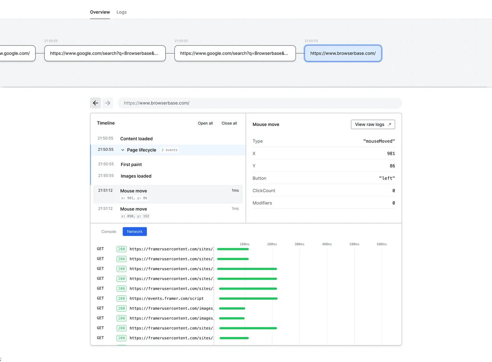Select the browserbase.com session node
This screenshot has height=362, width=492.
(x=343, y=53)
